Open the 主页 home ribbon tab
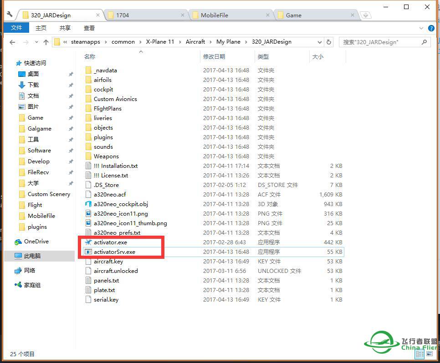 pos(41,28)
